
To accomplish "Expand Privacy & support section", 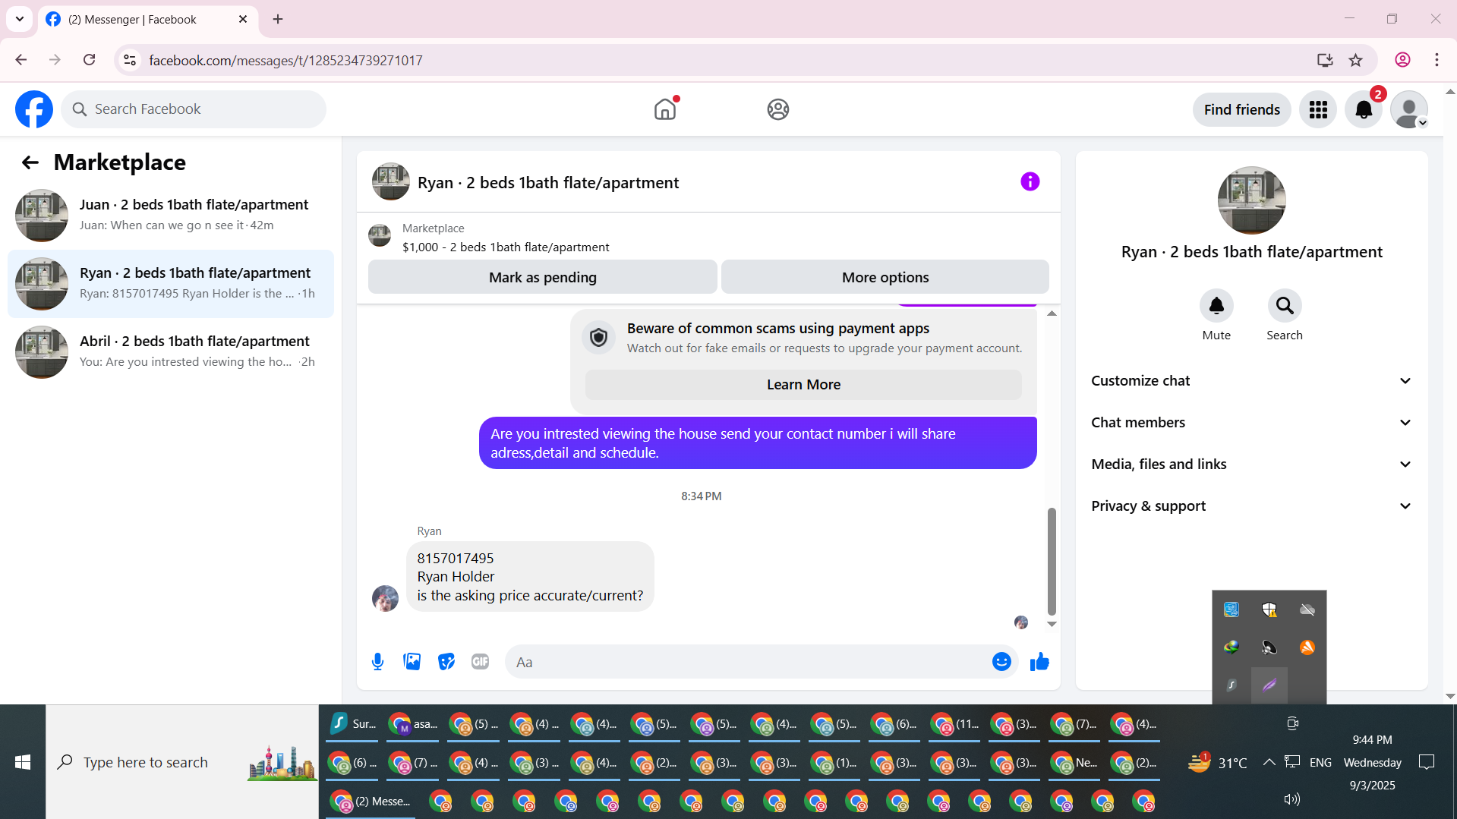I will click(1252, 506).
